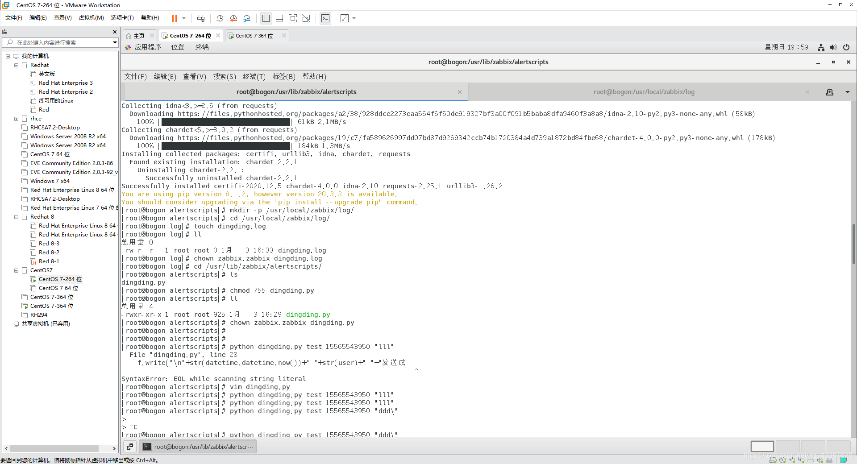Click the GNOME volume speaker icon
The height and width of the screenshot is (464, 857).
tap(833, 47)
